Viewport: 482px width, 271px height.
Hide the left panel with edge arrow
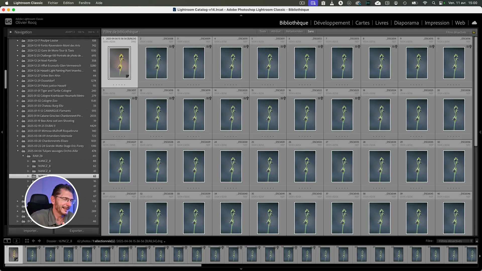point(2,132)
